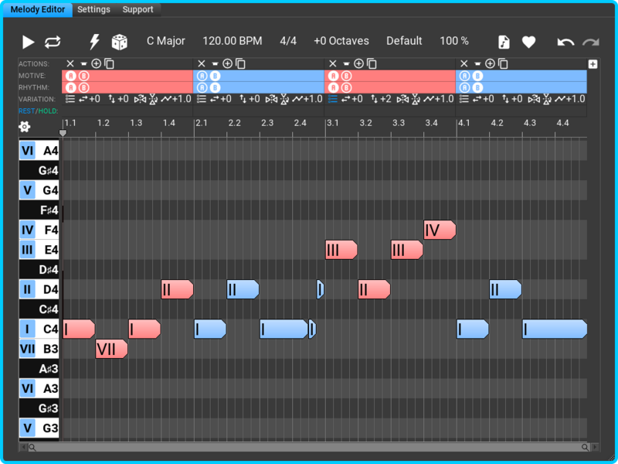The image size is (618, 464).
Task: Delete bar 1 with its X icon
Action: 70,63
